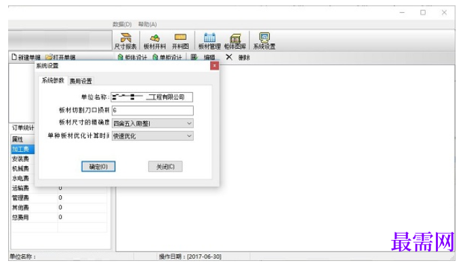The height and width of the screenshot is (263, 467).
Task: Click the 总费用 value cell showing 0
Action: 82,217
